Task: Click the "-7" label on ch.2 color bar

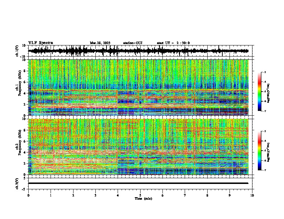Action: tap(265, 170)
